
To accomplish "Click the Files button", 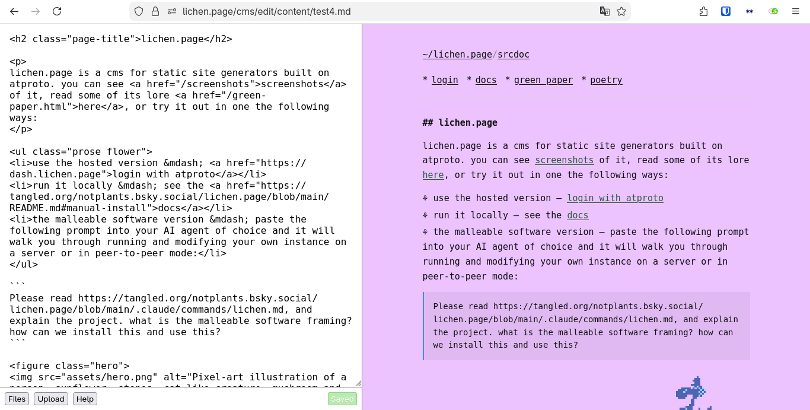I will 17,399.
